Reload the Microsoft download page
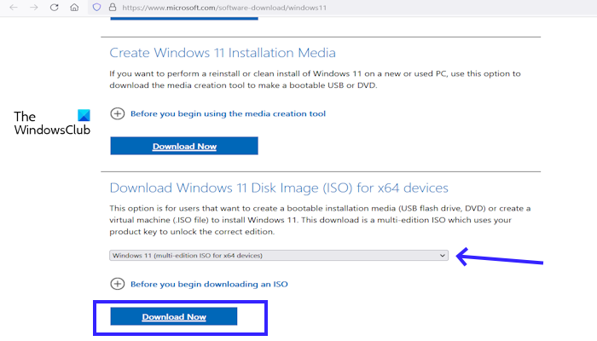Screen dimensions: 597x341 click(54, 8)
